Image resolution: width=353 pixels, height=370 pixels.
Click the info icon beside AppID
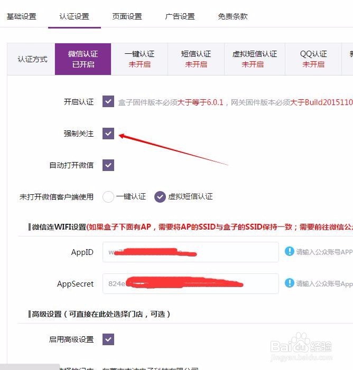[290, 251]
